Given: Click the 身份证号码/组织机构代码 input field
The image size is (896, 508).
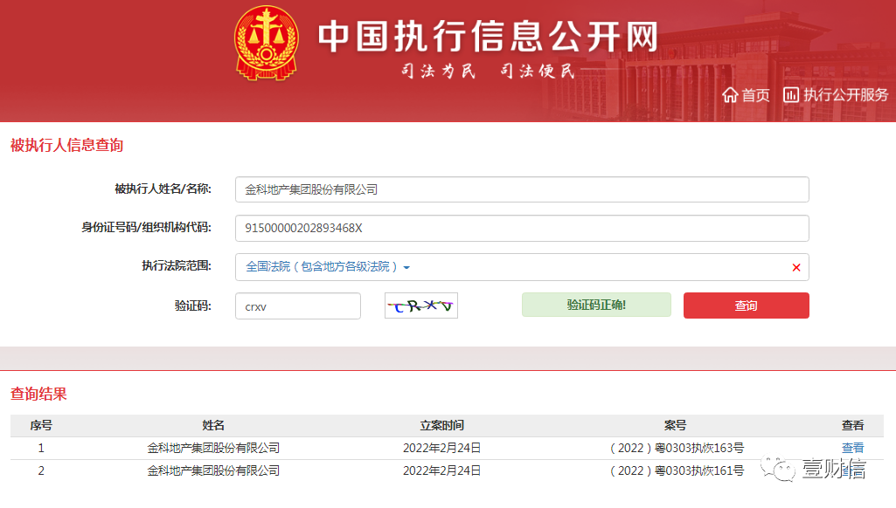Looking at the screenshot, I should click(522, 229).
